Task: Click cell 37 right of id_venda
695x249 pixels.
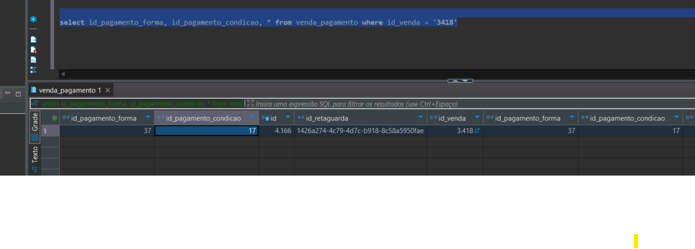Action: click(x=530, y=131)
